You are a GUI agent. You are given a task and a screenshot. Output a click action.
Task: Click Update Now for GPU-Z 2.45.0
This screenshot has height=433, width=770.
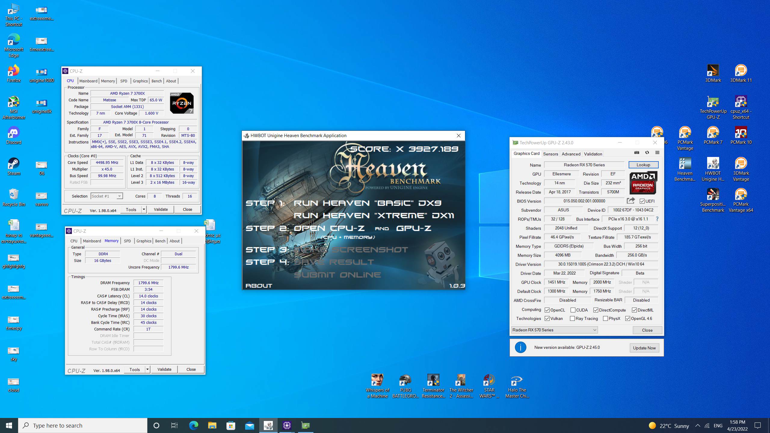tap(644, 348)
